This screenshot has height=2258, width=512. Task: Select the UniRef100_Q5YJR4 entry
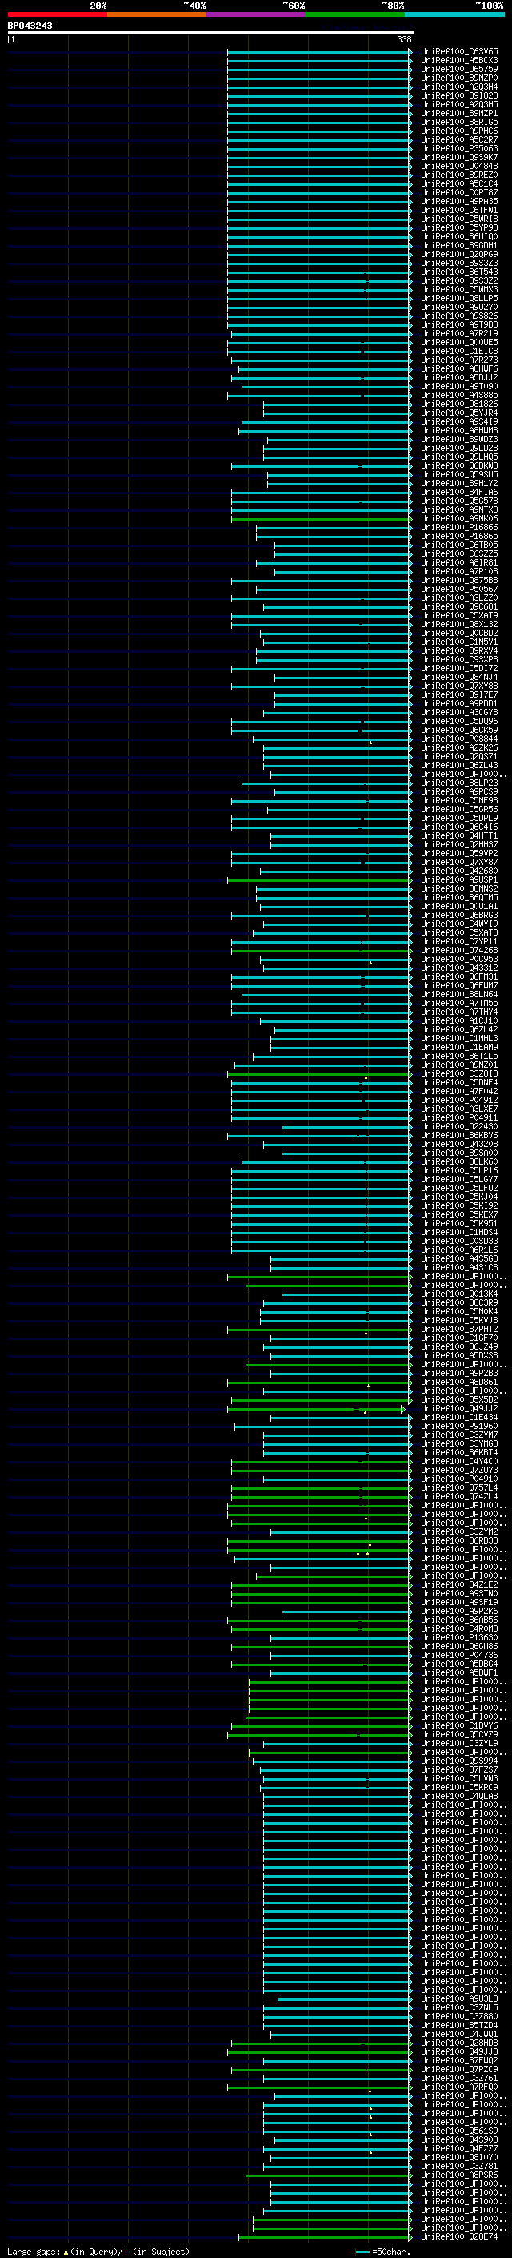pyautogui.click(x=459, y=413)
